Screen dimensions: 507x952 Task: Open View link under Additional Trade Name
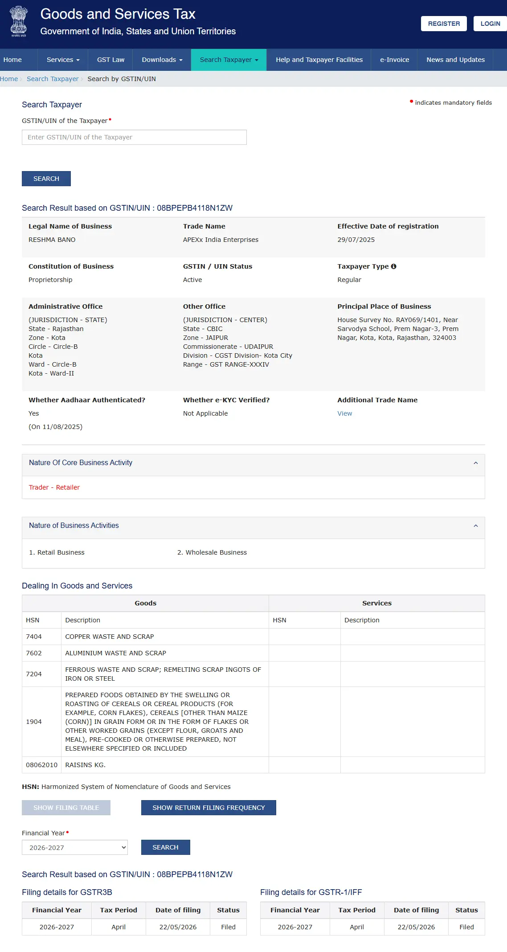[x=344, y=413]
